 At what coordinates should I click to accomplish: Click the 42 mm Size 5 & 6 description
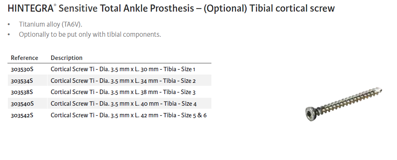(128, 115)
